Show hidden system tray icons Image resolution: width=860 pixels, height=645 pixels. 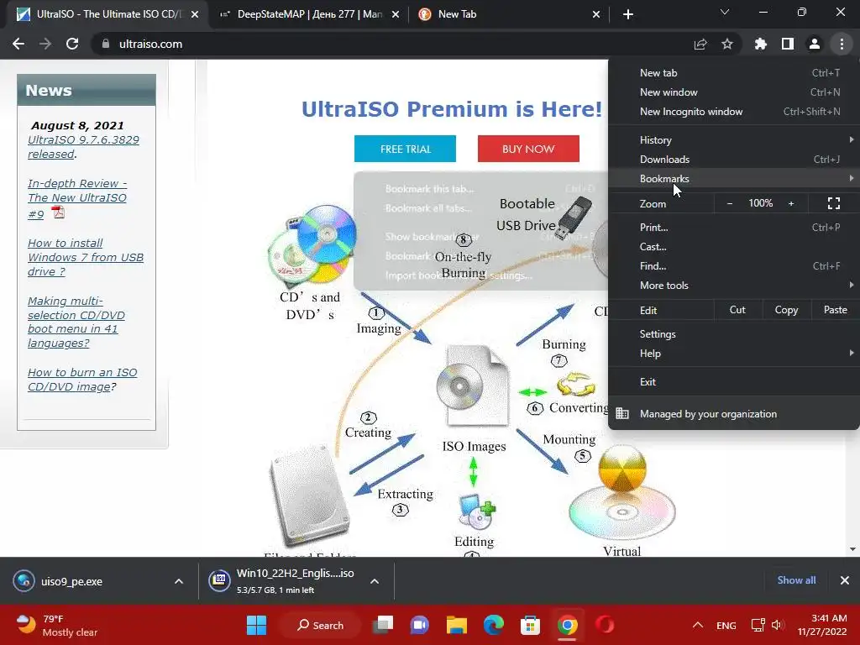[x=698, y=625]
